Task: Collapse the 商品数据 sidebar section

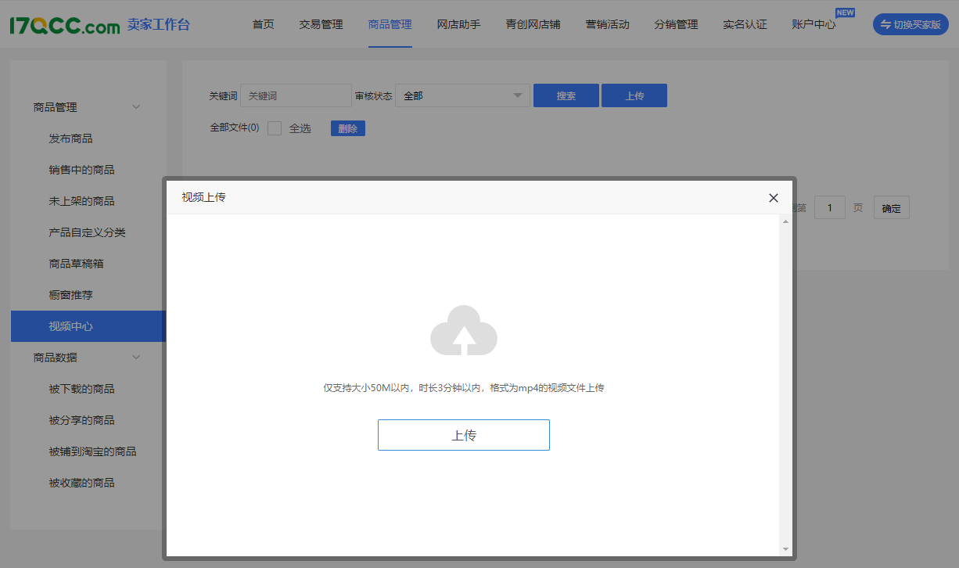Action: coord(135,358)
